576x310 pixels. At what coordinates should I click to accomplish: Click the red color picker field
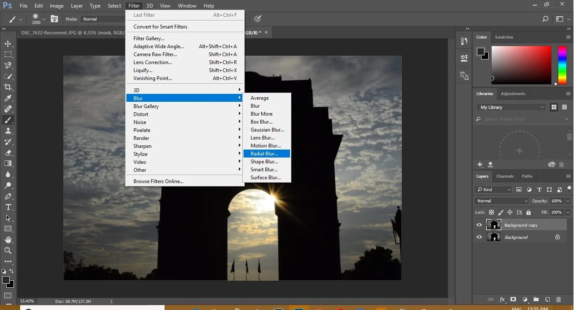tap(521, 65)
